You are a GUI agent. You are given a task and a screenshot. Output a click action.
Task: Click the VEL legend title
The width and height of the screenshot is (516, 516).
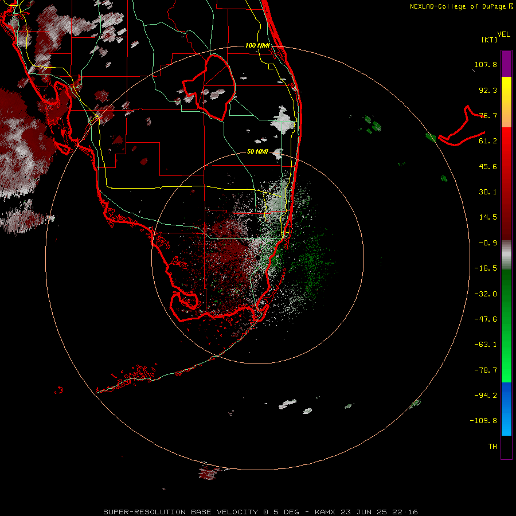[x=503, y=34]
